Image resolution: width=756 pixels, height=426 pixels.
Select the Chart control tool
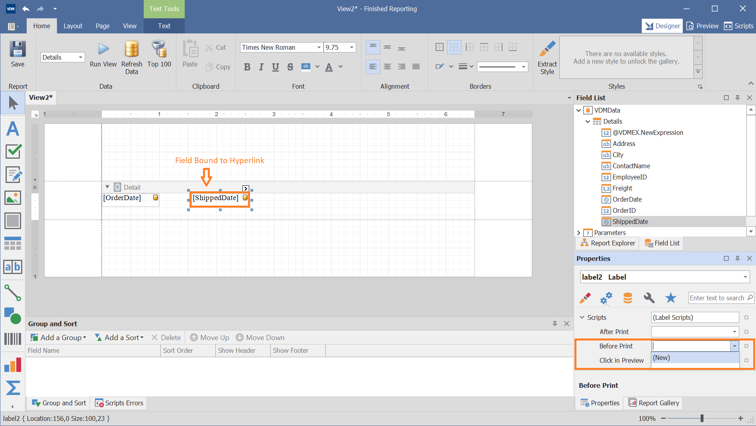pos(13,365)
